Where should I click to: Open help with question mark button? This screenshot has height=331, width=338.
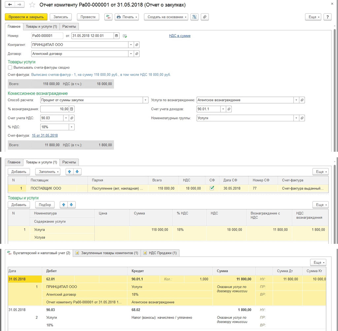(327, 17)
